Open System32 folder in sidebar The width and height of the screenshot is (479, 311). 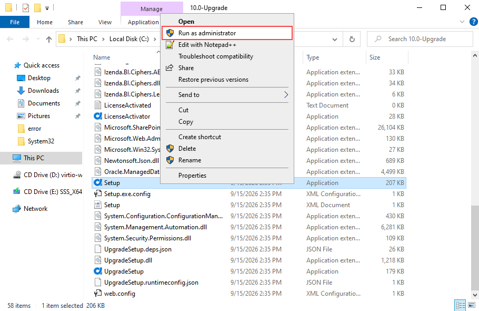pyautogui.click(x=41, y=141)
